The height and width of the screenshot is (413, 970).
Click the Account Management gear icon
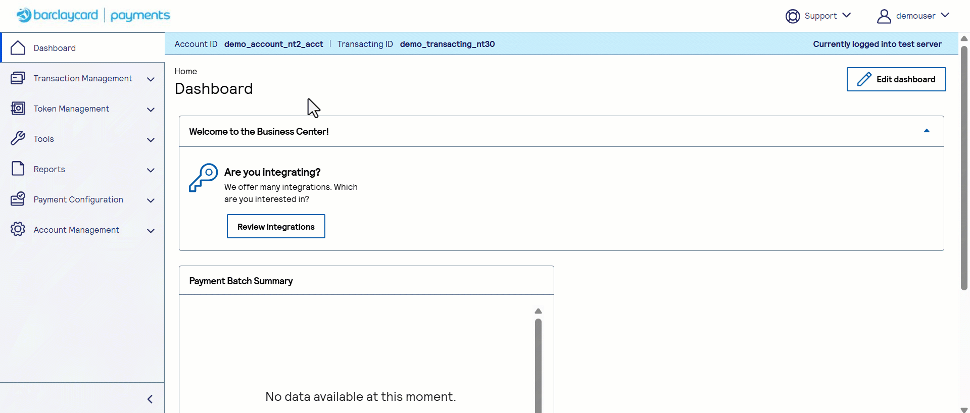[18, 230]
